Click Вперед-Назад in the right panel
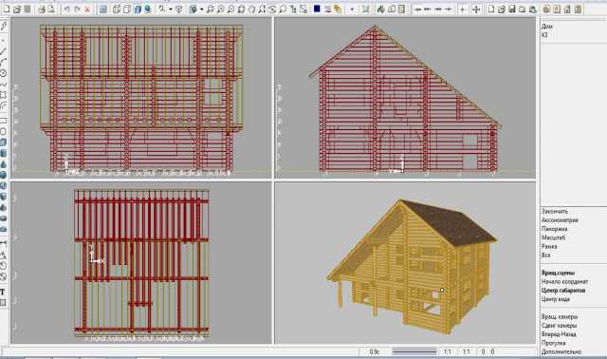This screenshot has width=607, height=359. 559,334
